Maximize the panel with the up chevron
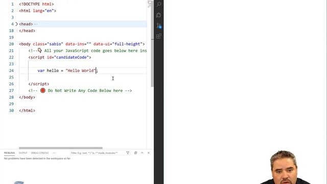327x184 pixels. (x=142, y=153)
